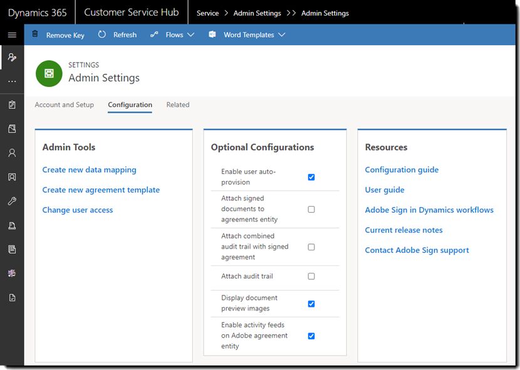
Task: Click the green Admin Settings entity icon
Action: (x=49, y=73)
